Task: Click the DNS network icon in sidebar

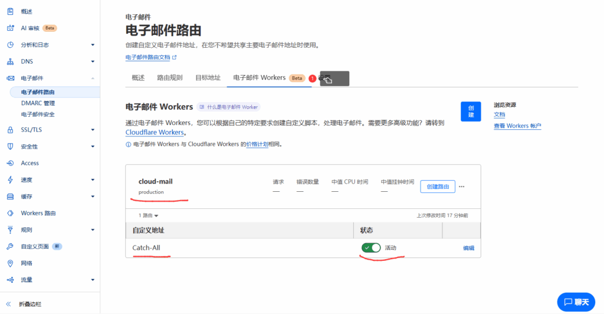Action: [10, 61]
